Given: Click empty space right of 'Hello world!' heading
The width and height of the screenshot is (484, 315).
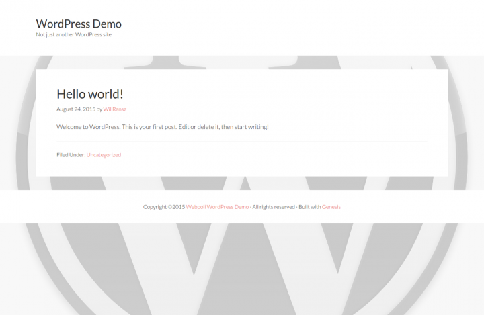Looking at the screenshot, I should (302, 94).
